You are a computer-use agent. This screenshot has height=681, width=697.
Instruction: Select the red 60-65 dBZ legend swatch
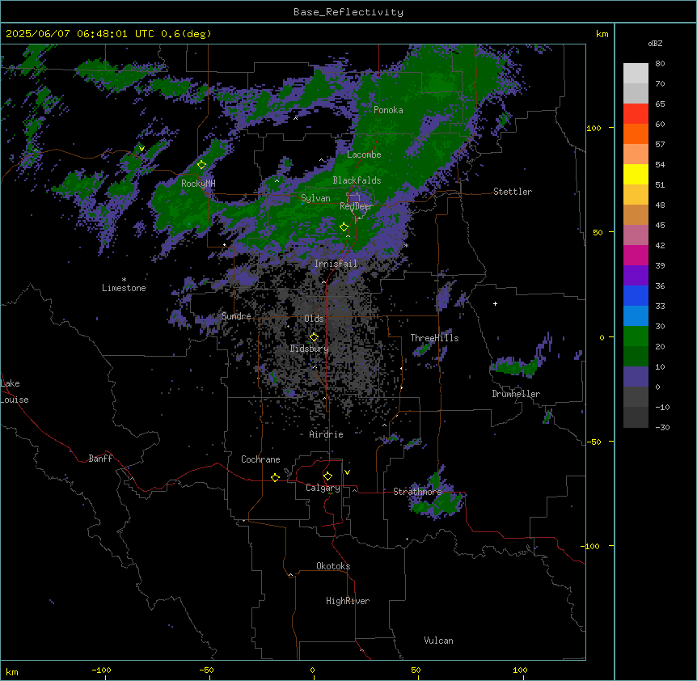point(636,113)
